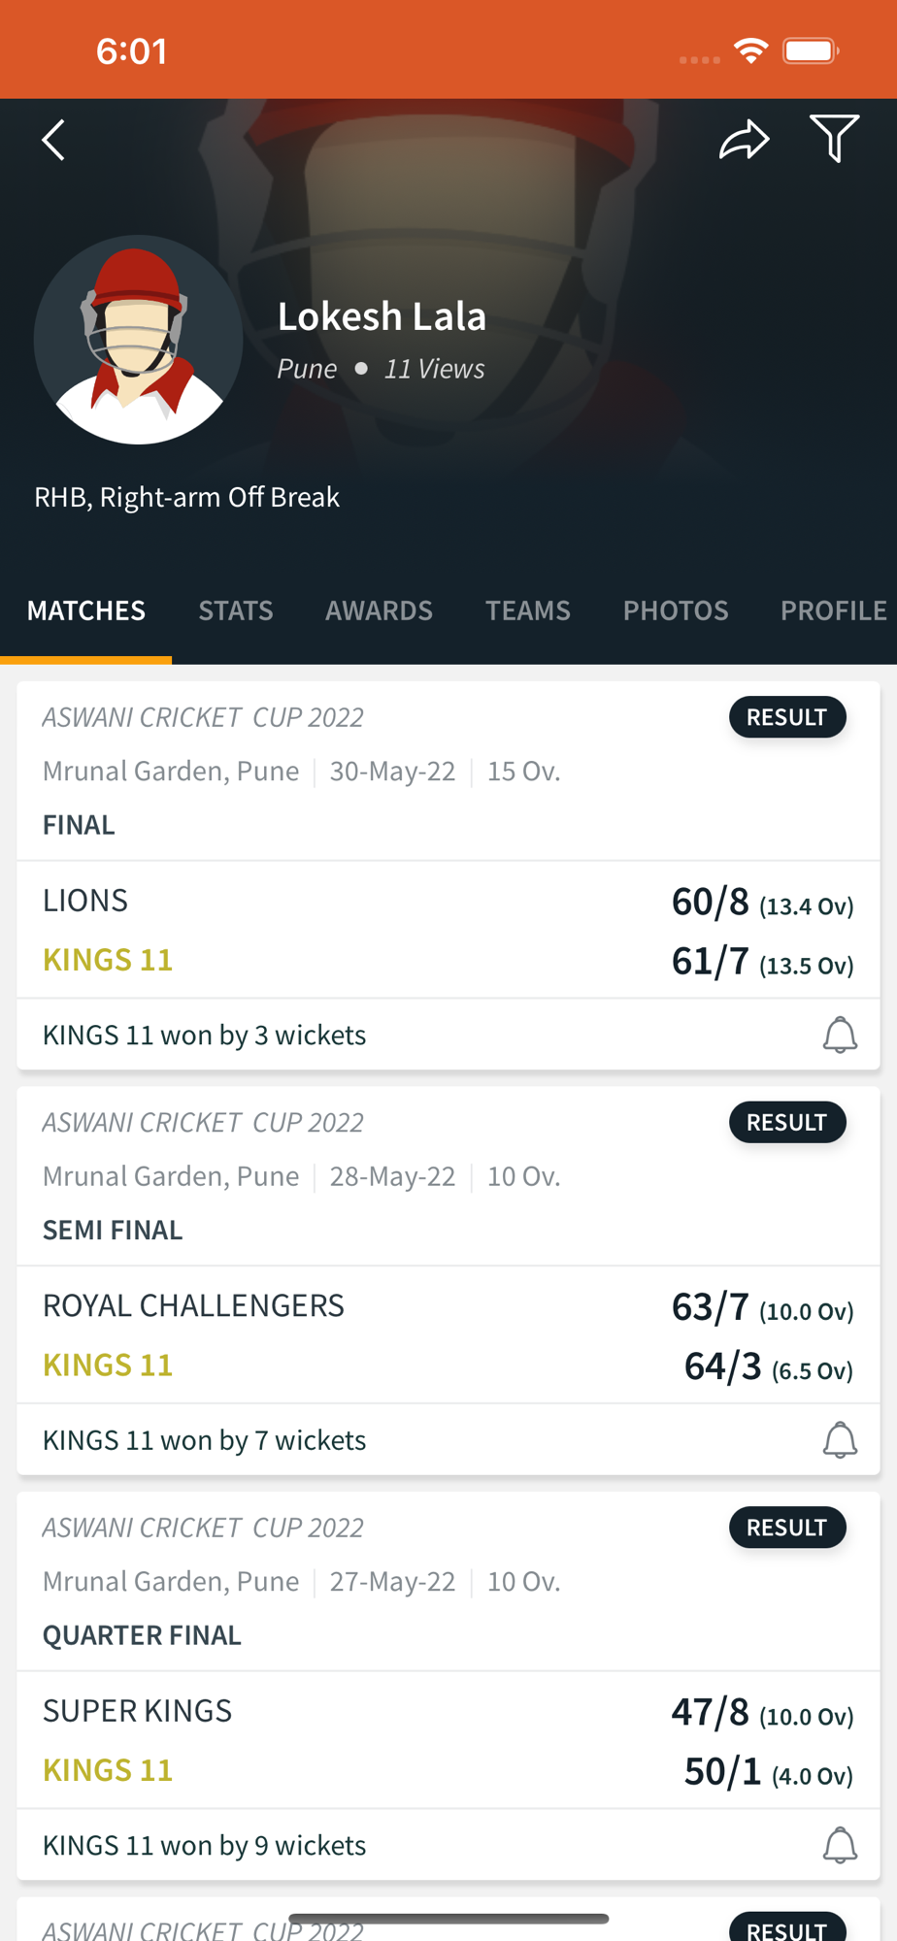
Task: Open the AWARDS tab
Action: coord(379,610)
